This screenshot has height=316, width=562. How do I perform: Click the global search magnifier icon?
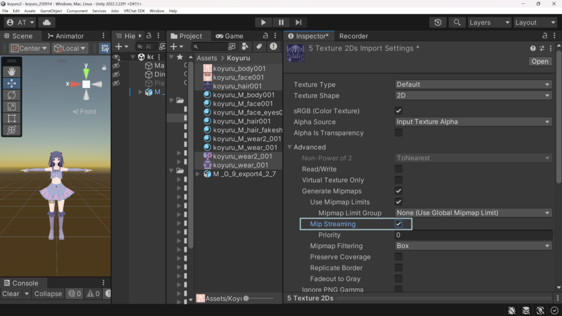pyautogui.click(x=457, y=22)
